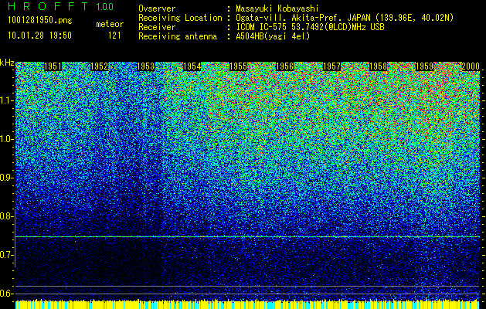The height and width of the screenshot is (309, 486).
Task: Click the Ogata-vill. Akita-Pref. JAPAN location text
Action: pos(345,18)
